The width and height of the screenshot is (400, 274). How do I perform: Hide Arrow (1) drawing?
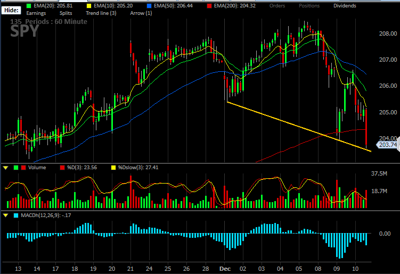pos(141,13)
